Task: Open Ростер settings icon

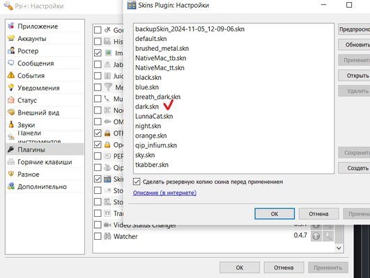Action: 11,50
